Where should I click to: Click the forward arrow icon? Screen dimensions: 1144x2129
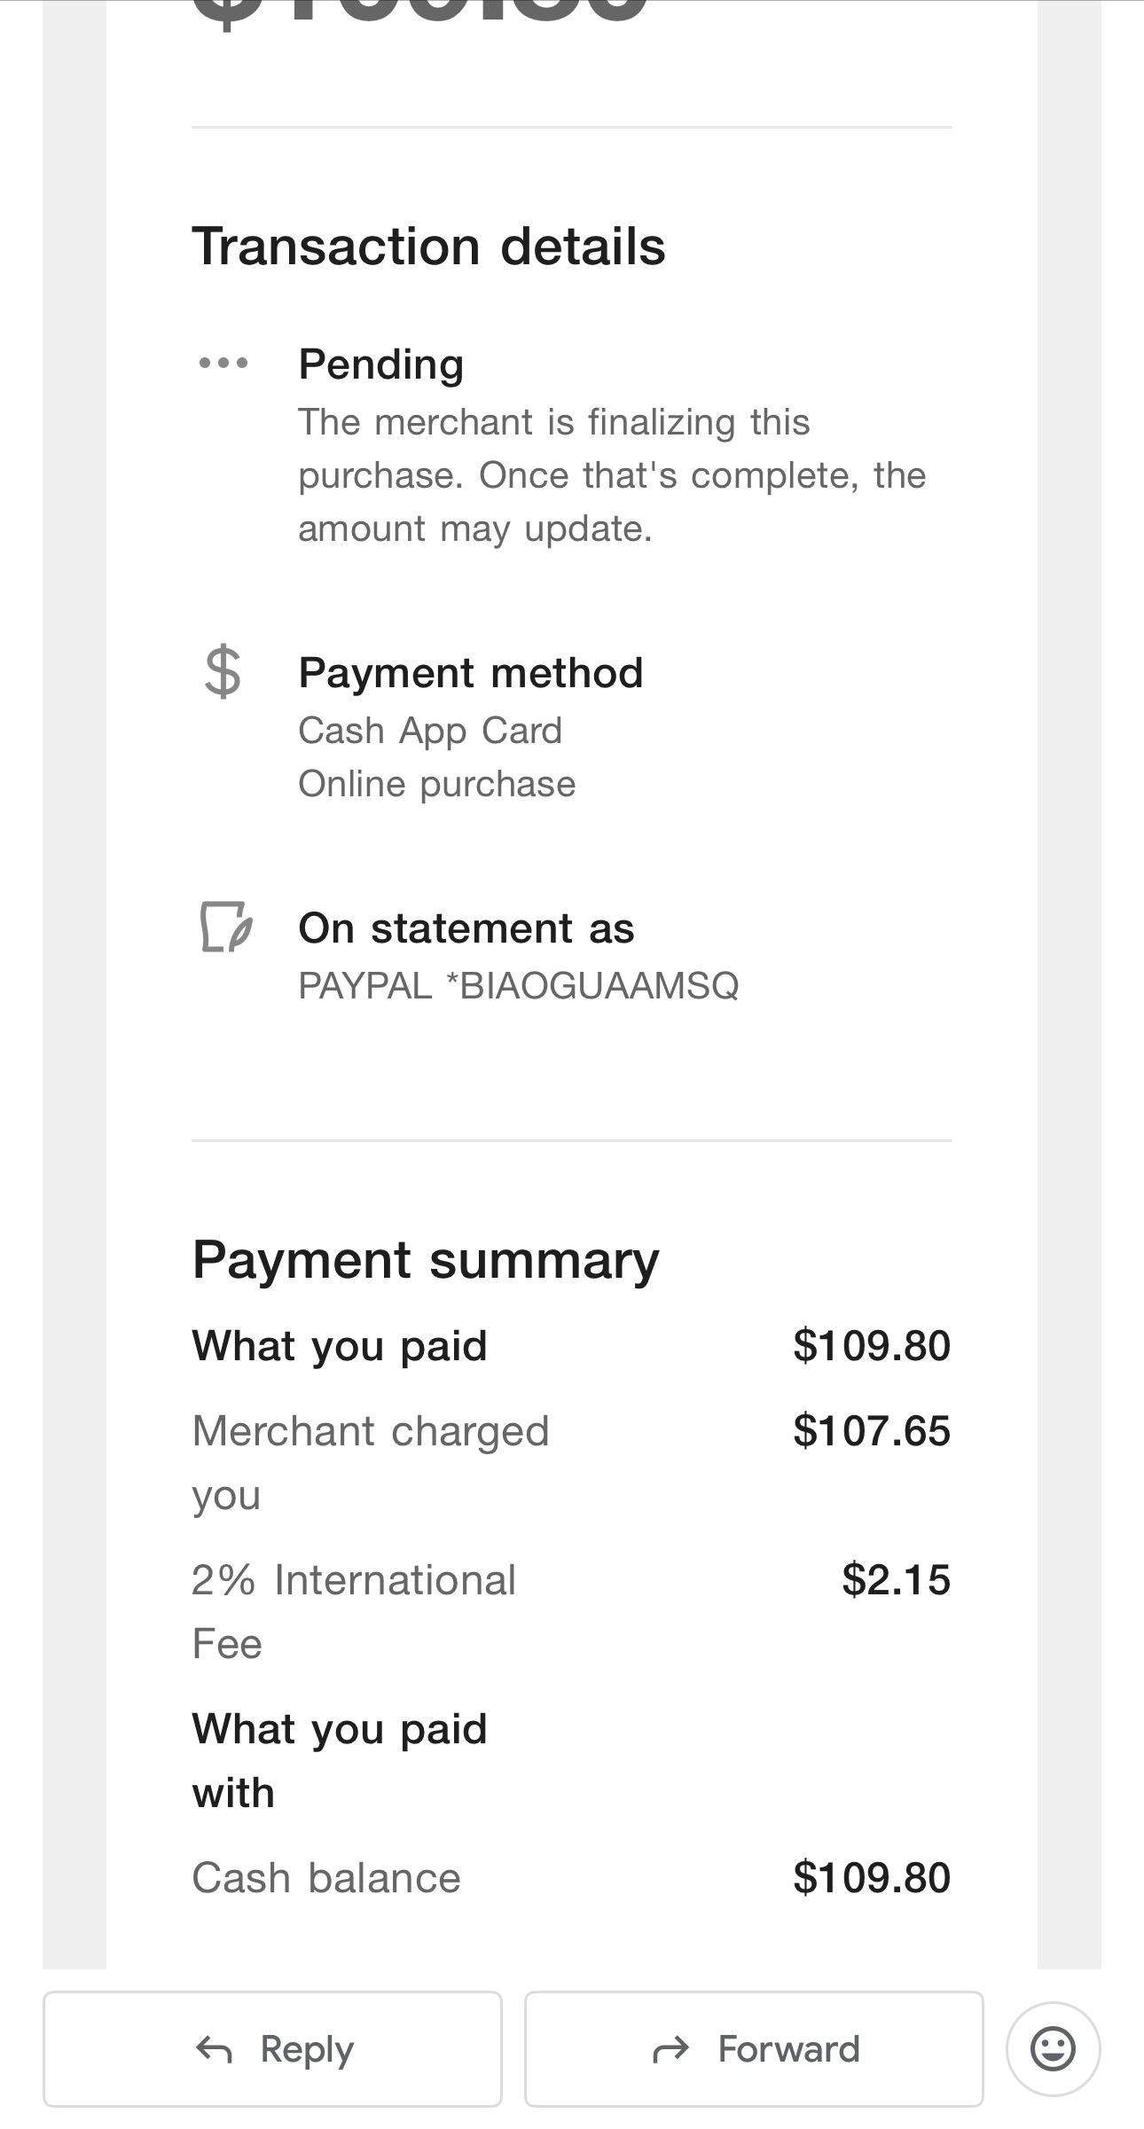670,2049
